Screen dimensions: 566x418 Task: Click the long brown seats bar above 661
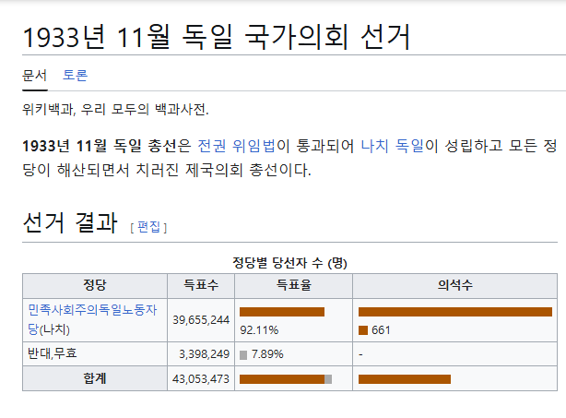tap(454, 312)
